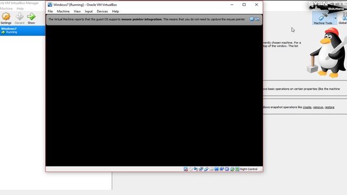
Task: Click the video capture icon in VM status bar
Action: pos(222,169)
